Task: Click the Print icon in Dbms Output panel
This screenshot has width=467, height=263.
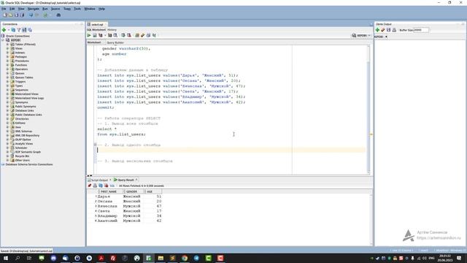Action: click(394, 30)
